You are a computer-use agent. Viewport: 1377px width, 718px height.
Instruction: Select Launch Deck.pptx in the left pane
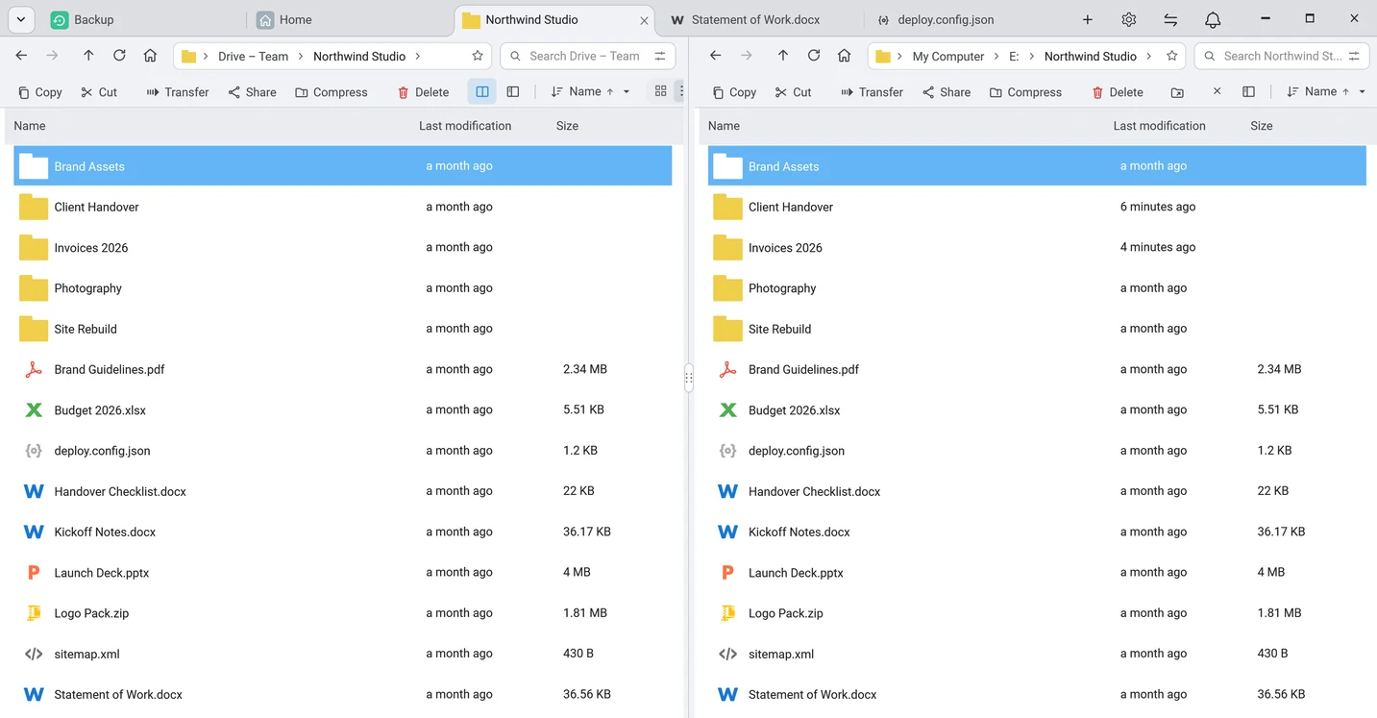(343, 572)
